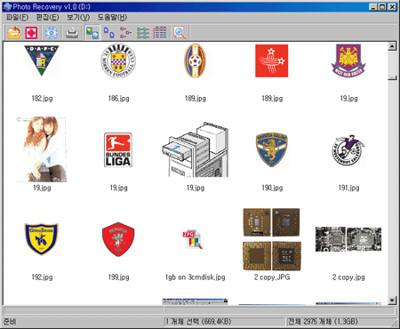Click the 182.jpg file name
The height and width of the screenshot is (329, 400).
coord(42,99)
